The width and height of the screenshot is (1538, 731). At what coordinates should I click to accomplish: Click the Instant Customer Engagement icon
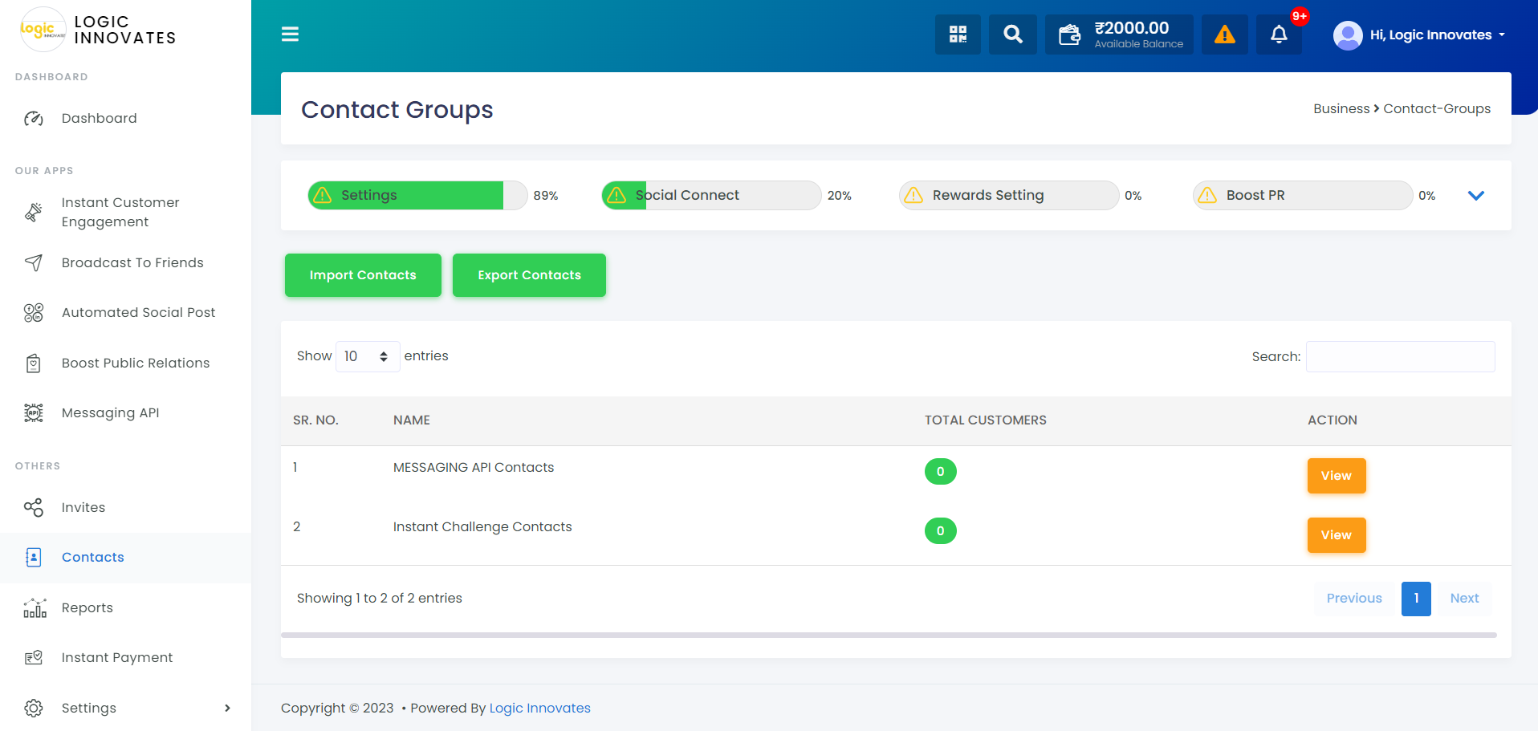34,213
